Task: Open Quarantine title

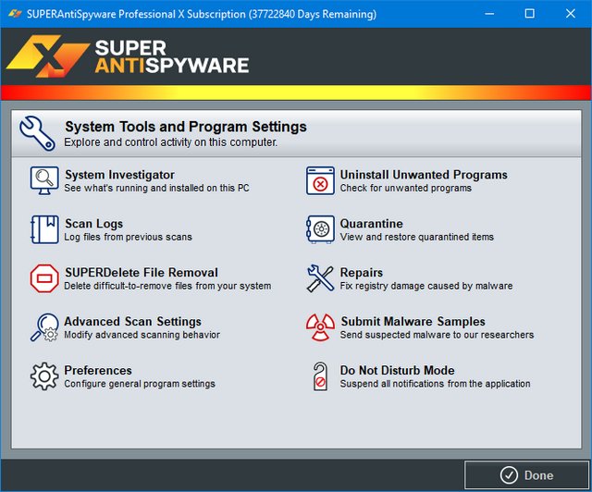Action: point(372,224)
